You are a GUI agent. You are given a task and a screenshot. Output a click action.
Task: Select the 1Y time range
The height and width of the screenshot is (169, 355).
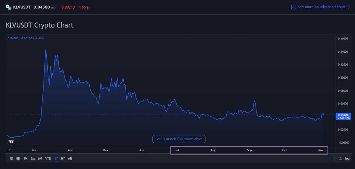coord(56,159)
